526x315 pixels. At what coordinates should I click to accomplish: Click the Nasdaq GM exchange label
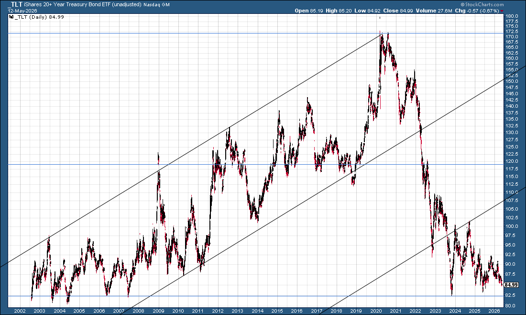(156, 5)
